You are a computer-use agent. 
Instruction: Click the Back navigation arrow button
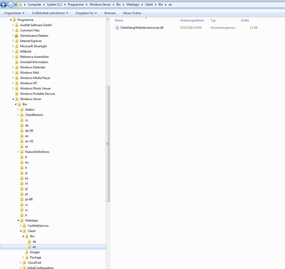(4, 5)
